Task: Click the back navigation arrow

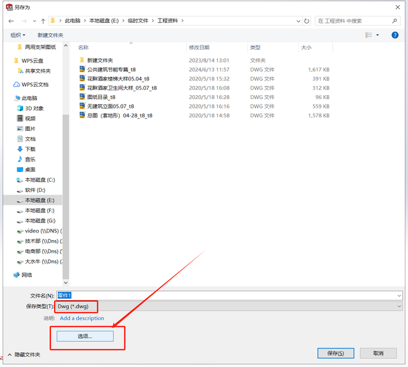Action: click(11, 21)
